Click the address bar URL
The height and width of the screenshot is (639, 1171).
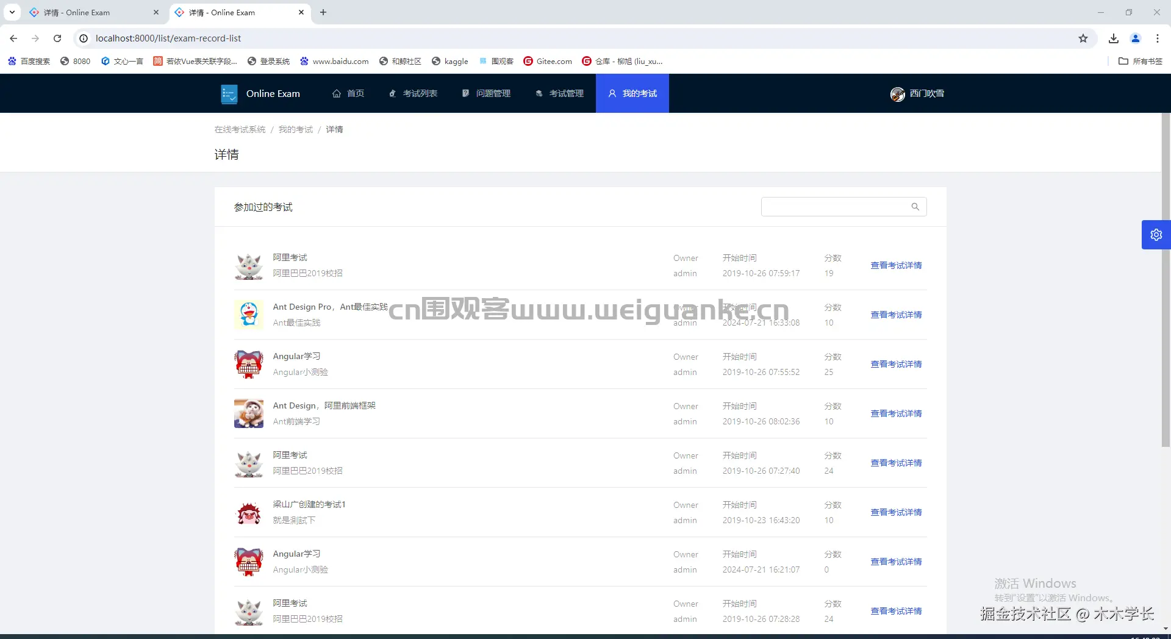click(168, 38)
